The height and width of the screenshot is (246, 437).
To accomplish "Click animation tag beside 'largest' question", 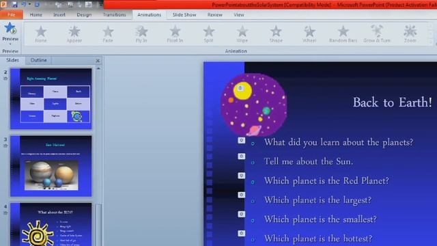I will tap(241, 195).
